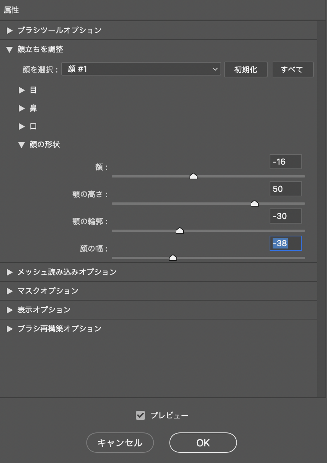Click the 初期化 button

click(245, 69)
